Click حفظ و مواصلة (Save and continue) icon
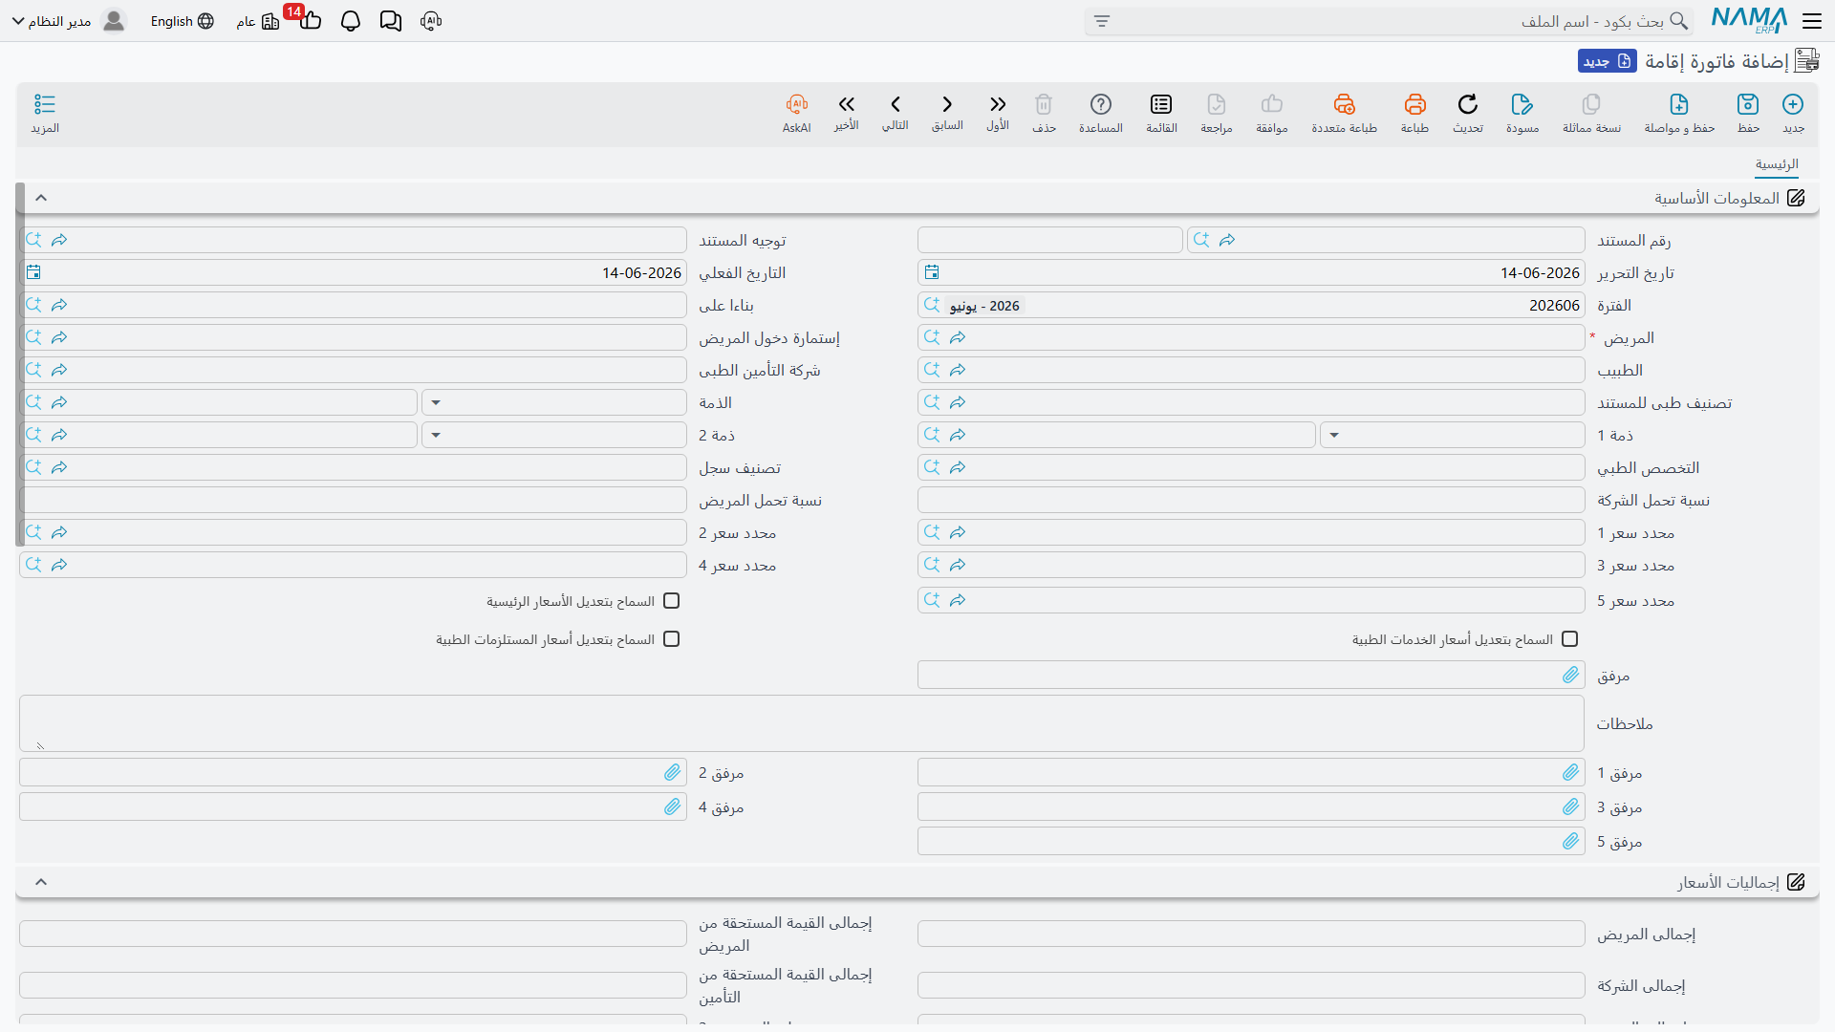 [x=1679, y=104]
